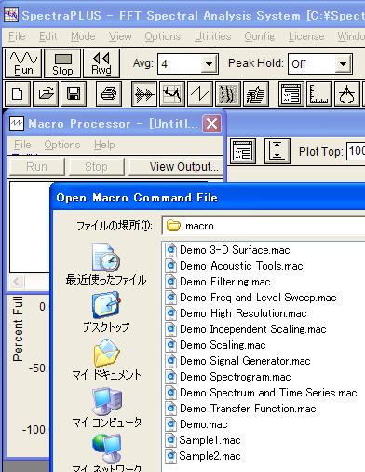Image resolution: width=365 pixels, height=472 pixels.
Task: Open the Config menu
Action: click(x=260, y=36)
